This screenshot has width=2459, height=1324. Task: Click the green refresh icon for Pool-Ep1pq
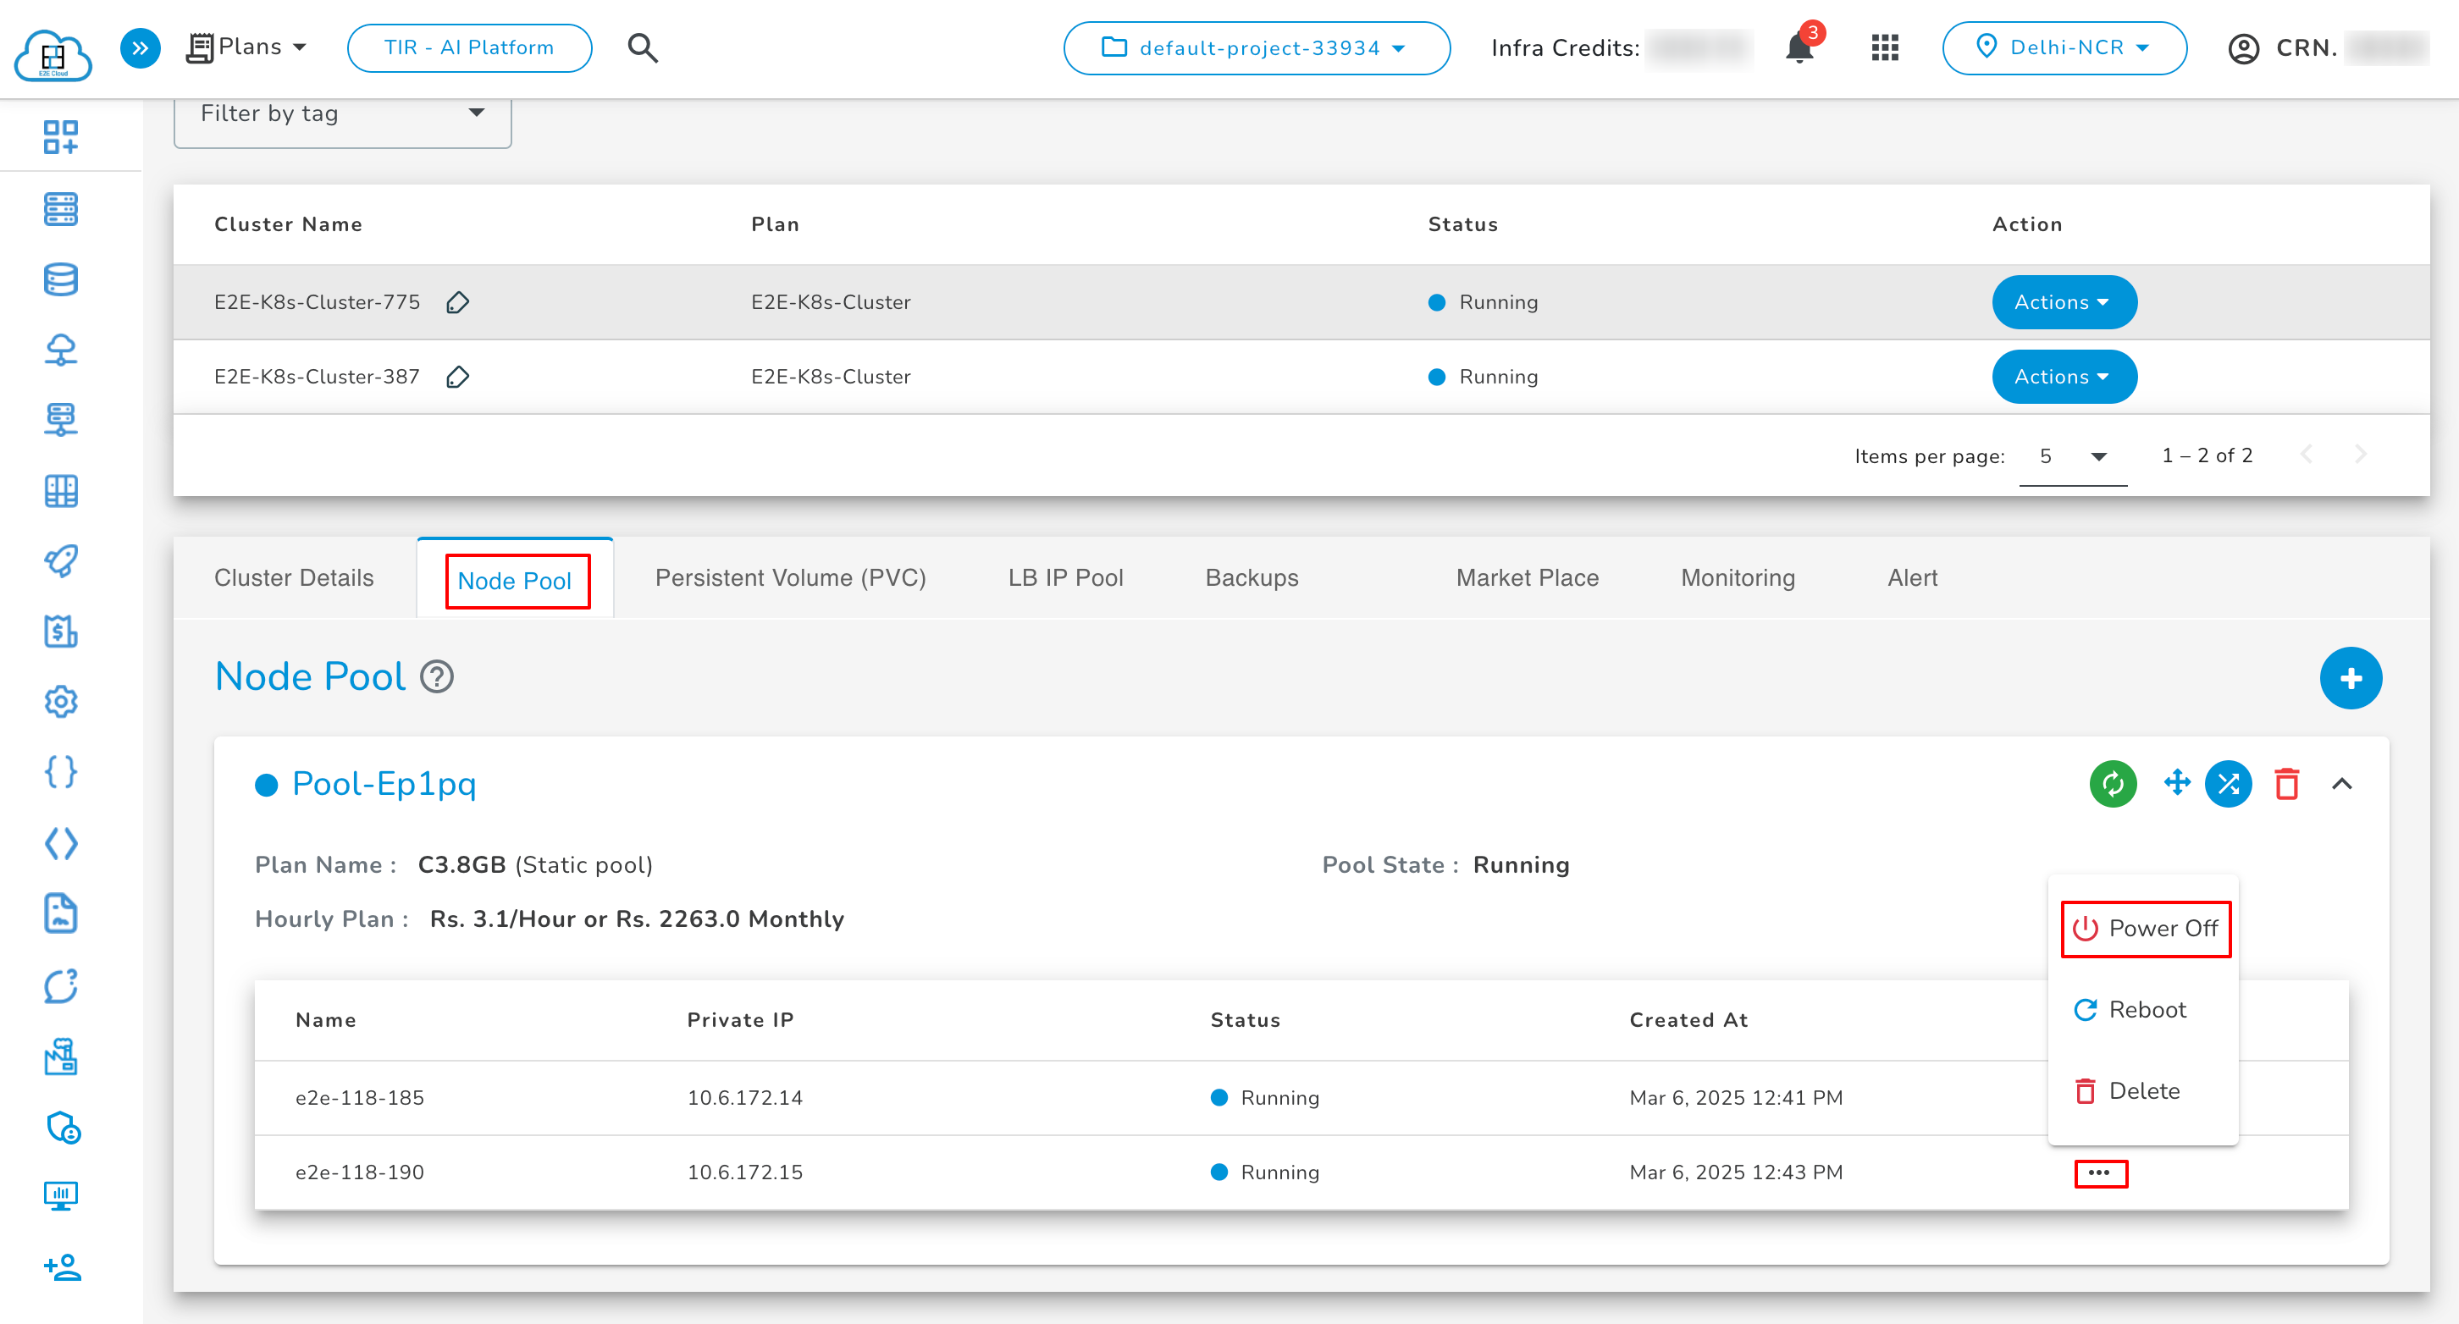point(2113,784)
